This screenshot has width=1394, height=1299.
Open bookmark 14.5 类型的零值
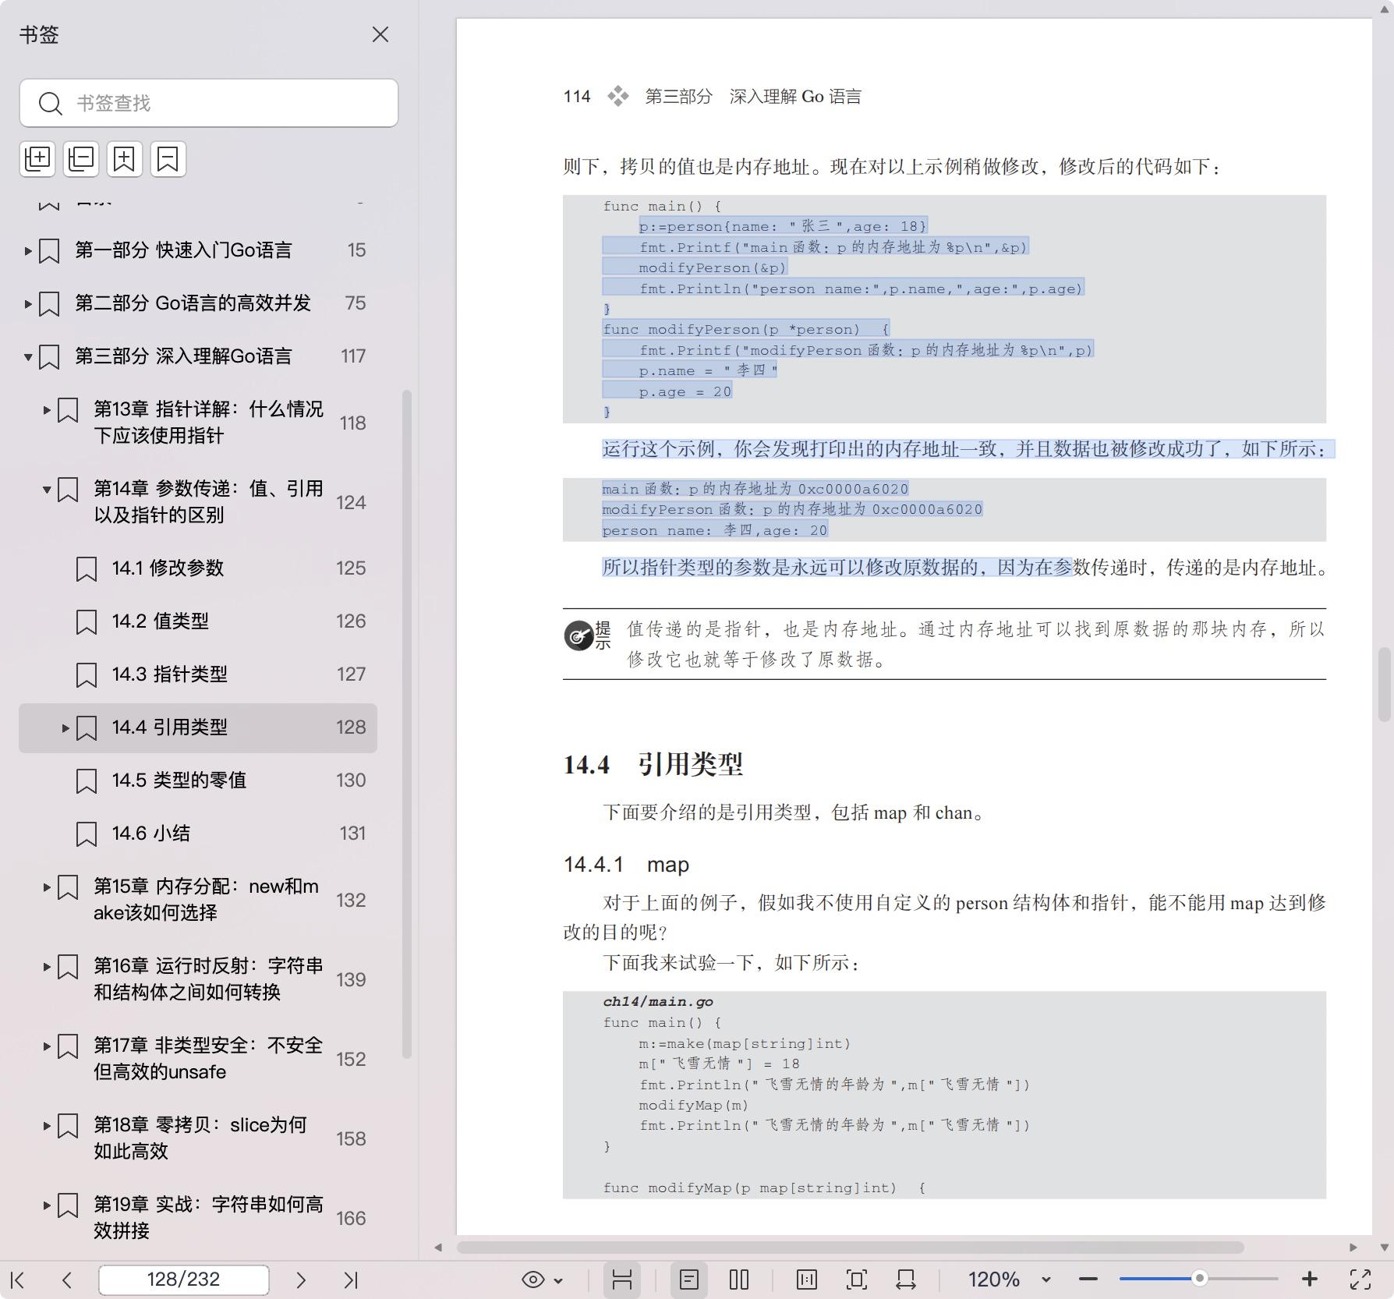[x=179, y=780]
